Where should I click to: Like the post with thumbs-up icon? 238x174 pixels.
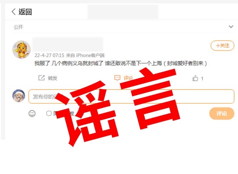pyautogui.click(x=195, y=78)
